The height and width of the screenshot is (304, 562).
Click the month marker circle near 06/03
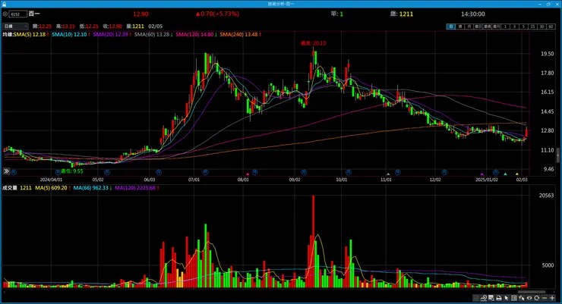point(159,172)
